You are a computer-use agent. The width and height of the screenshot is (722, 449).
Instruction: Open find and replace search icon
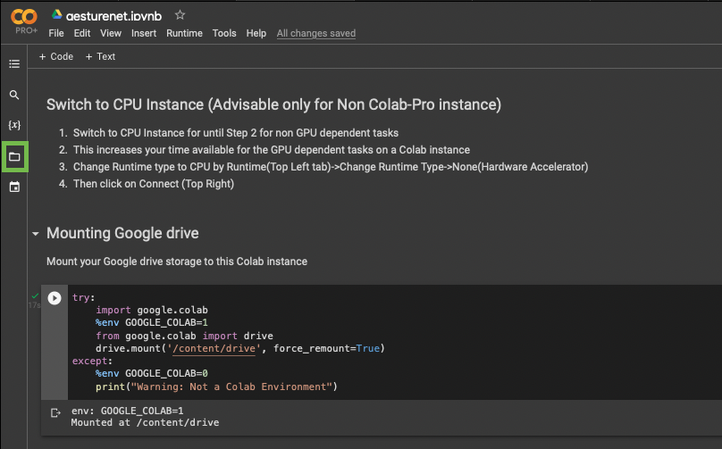pos(13,95)
